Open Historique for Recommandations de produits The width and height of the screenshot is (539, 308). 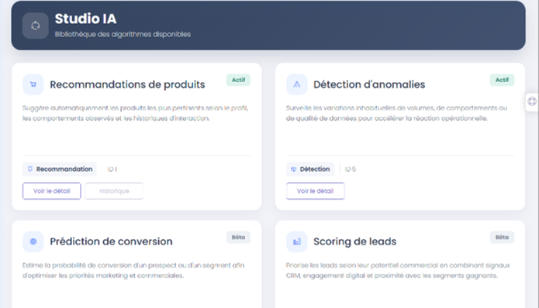point(114,191)
